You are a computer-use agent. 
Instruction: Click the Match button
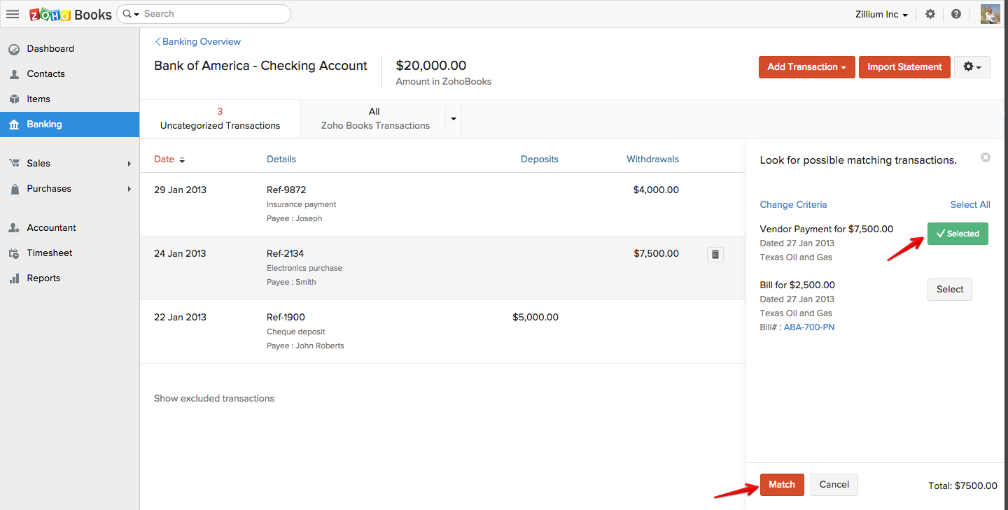point(782,485)
